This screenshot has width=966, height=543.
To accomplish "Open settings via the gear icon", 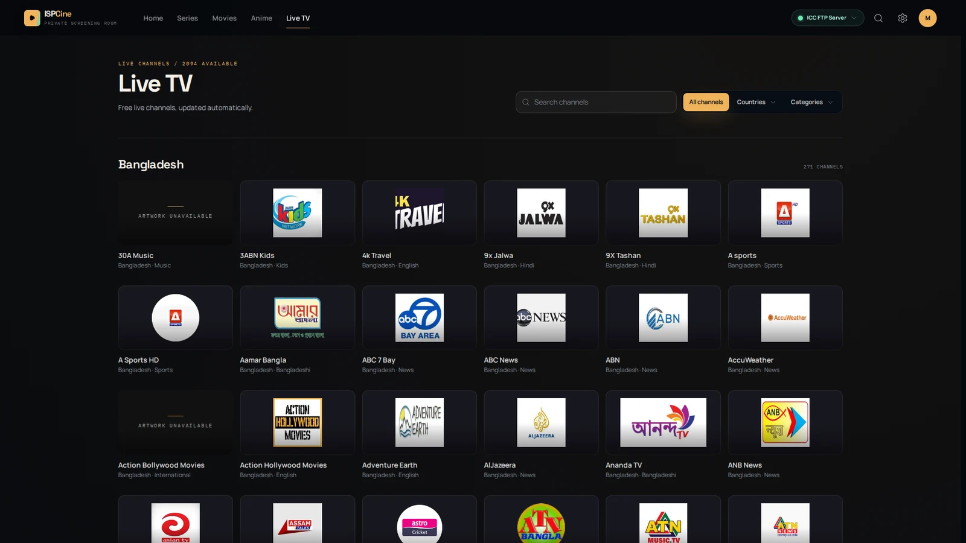I will (903, 18).
